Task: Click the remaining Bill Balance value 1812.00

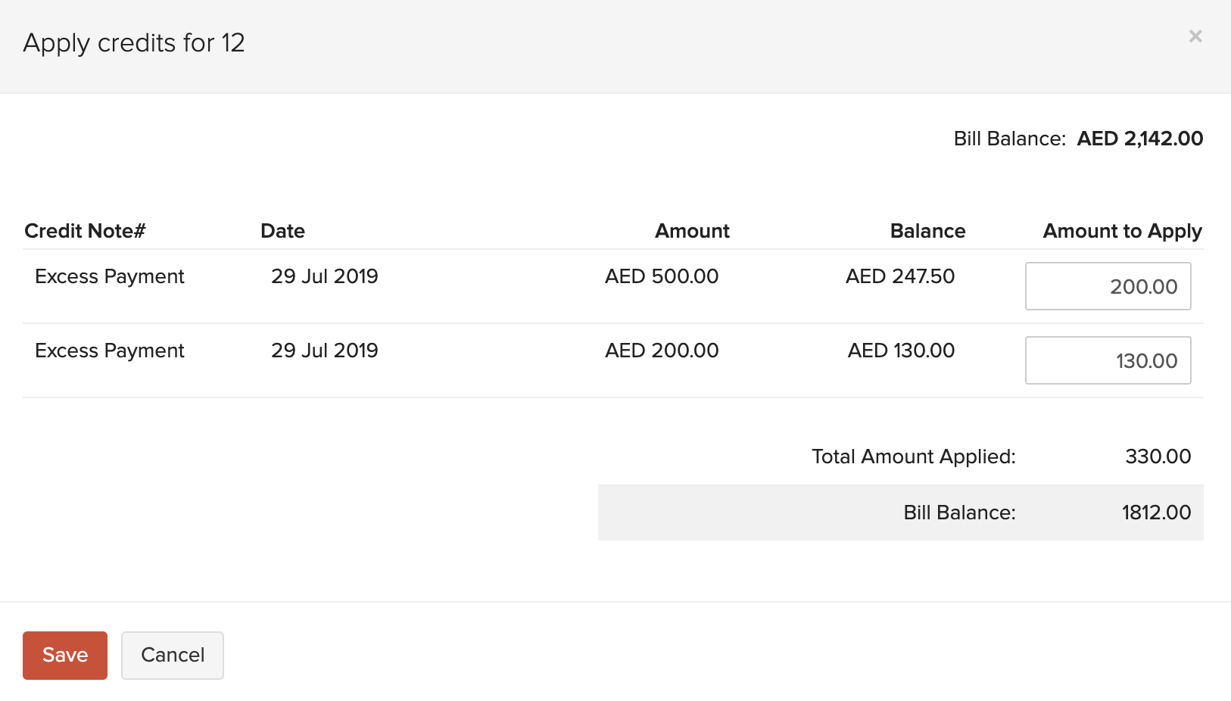Action: pos(1156,513)
